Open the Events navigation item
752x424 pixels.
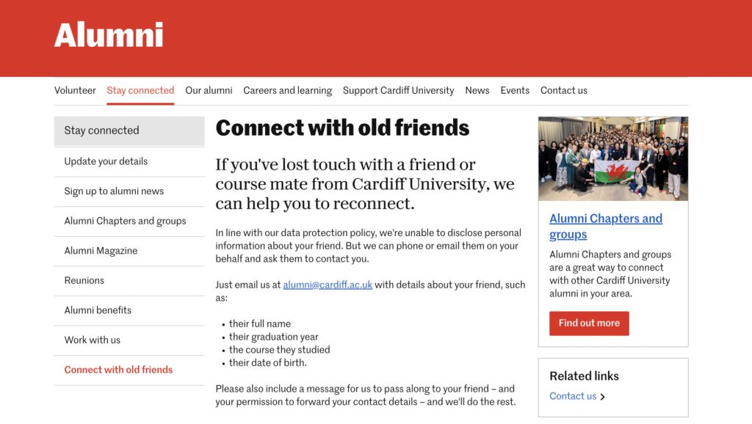(x=515, y=90)
